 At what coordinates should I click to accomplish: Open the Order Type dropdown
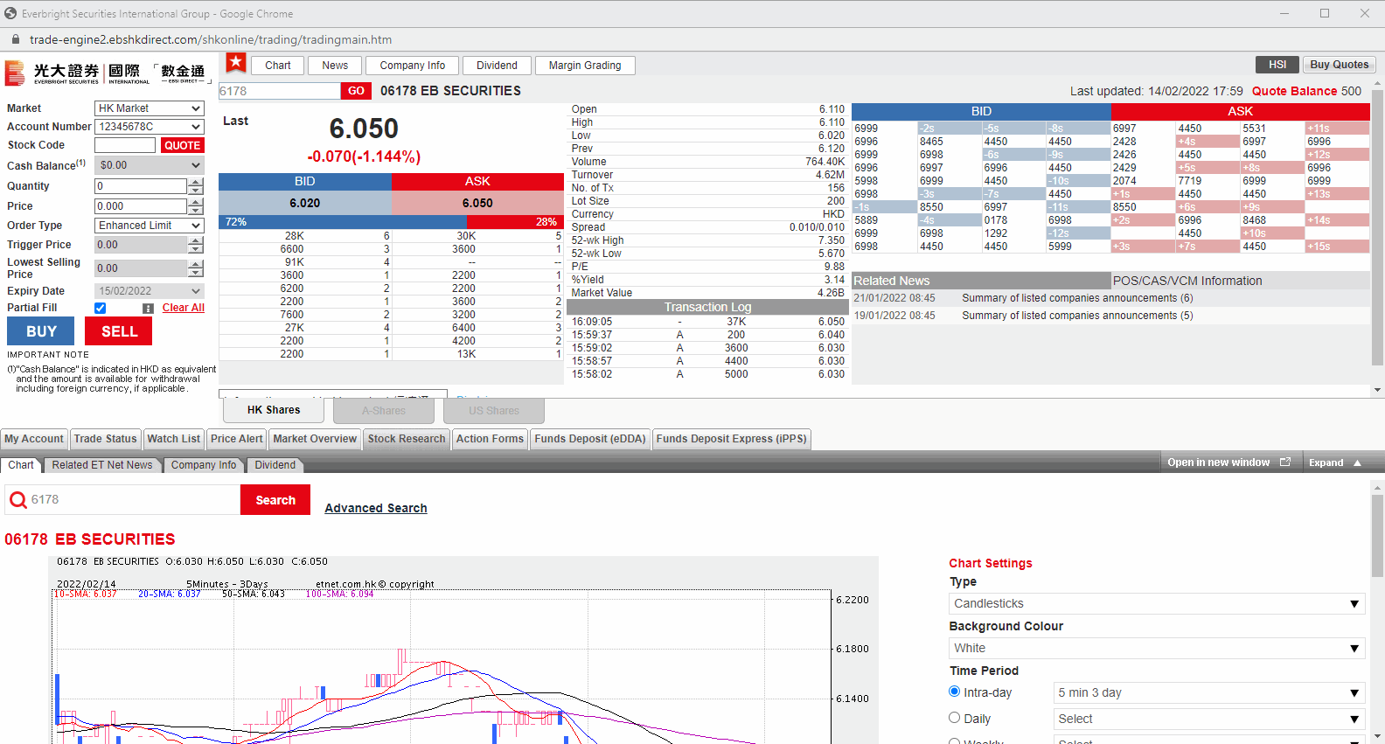point(150,226)
